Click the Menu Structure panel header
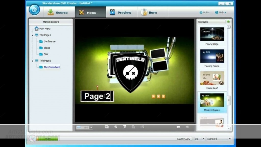This screenshot has height=147, width=261. point(51,22)
